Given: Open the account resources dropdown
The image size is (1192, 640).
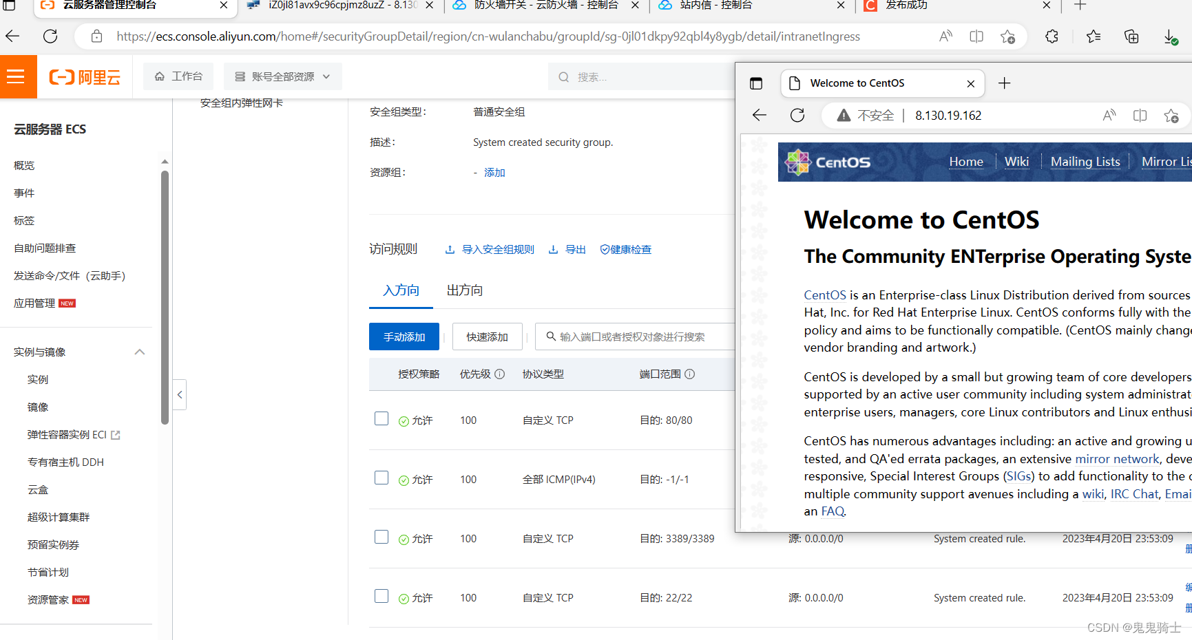Looking at the screenshot, I should click(282, 76).
